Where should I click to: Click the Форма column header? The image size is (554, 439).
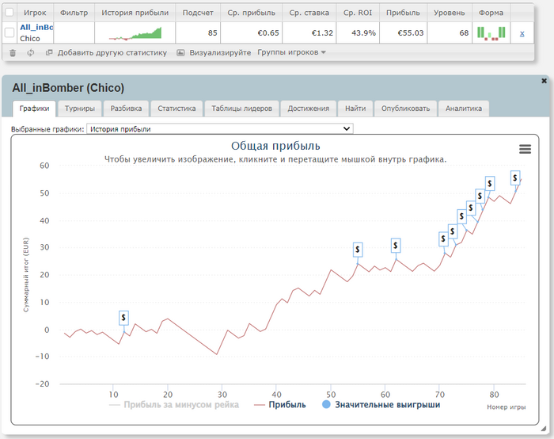[491, 13]
